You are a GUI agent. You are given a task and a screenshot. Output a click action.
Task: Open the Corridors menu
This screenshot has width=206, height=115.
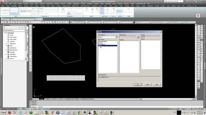[89, 4]
